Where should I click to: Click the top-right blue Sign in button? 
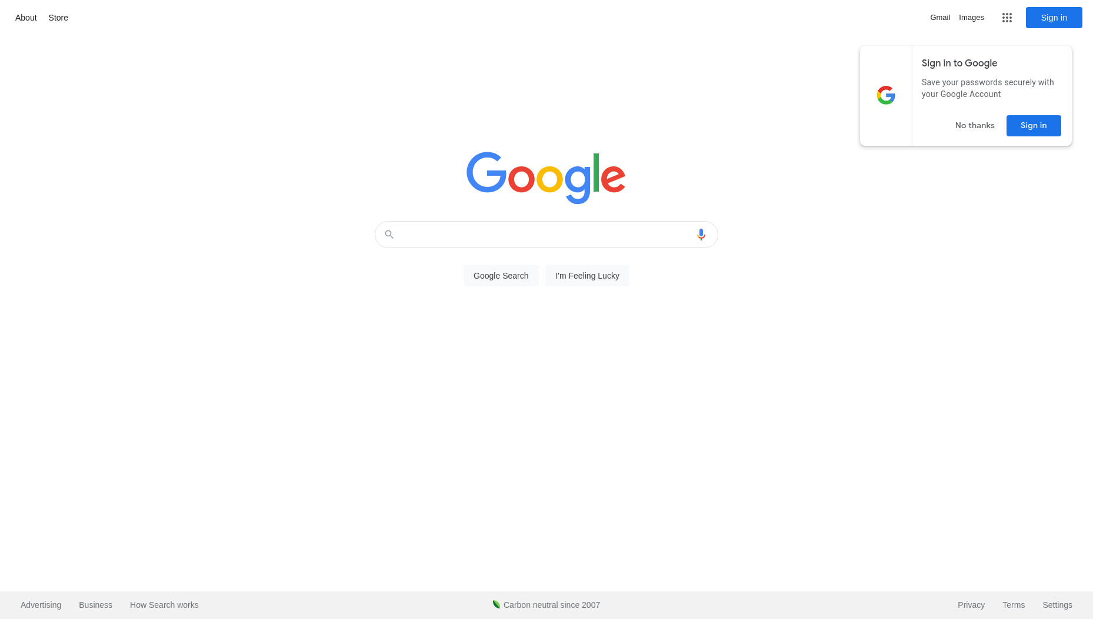1054,18
